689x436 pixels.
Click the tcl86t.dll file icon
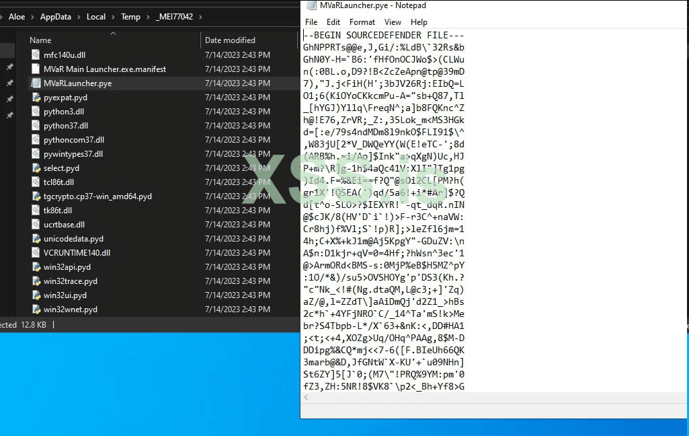(x=36, y=182)
